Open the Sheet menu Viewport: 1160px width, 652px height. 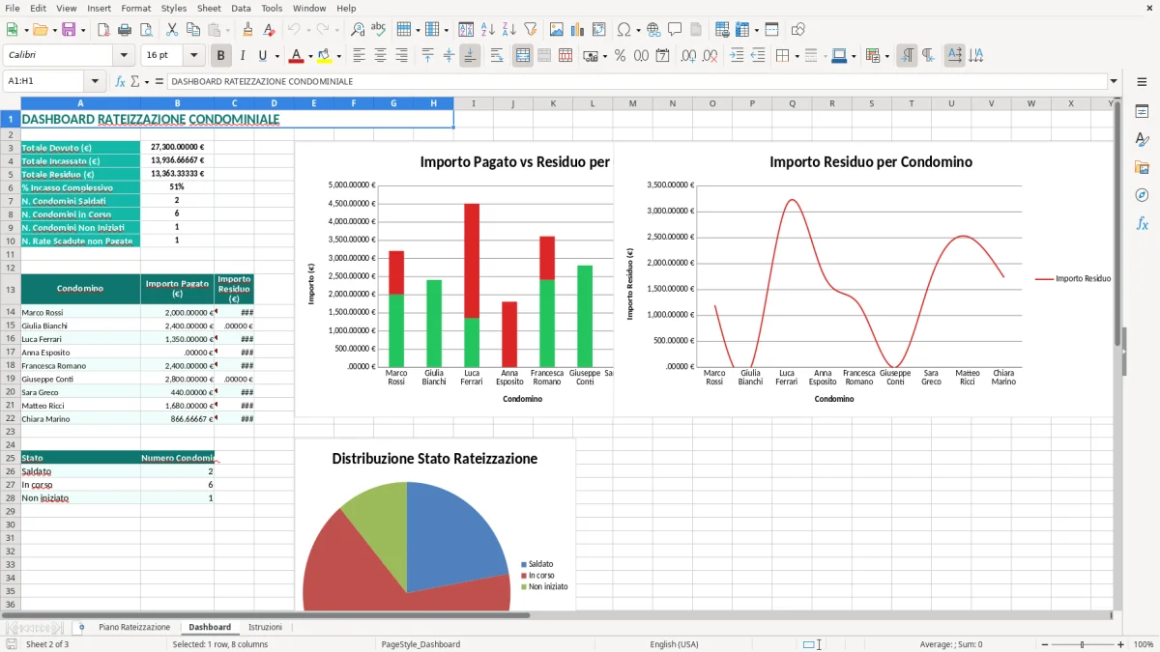click(x=209, y=8)
